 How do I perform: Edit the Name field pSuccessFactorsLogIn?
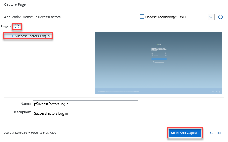point(85,104)
